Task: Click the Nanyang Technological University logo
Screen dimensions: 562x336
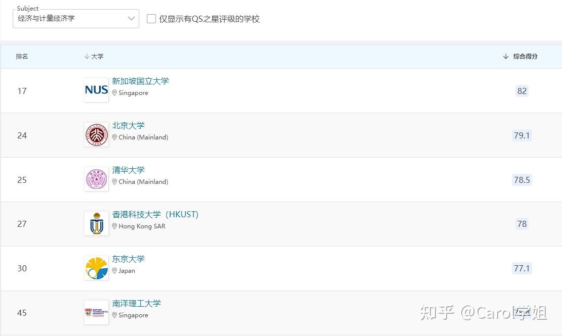Action: (x=96, y=312)
